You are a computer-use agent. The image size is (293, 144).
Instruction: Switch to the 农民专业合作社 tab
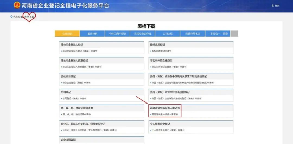click(x=143, y=34)
